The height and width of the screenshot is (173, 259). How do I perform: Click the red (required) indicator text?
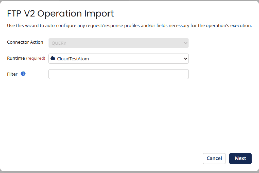pos(36,58)
